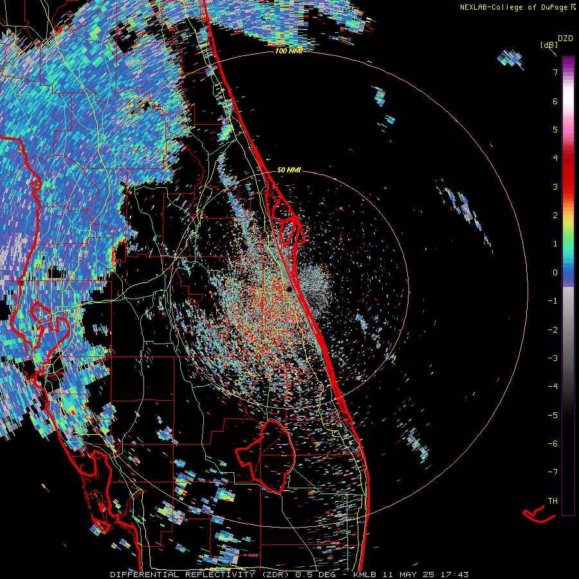This screenshot has height=579, width=579.
Task: Click the -4 value on the color scale
Action: pos(553,387)
